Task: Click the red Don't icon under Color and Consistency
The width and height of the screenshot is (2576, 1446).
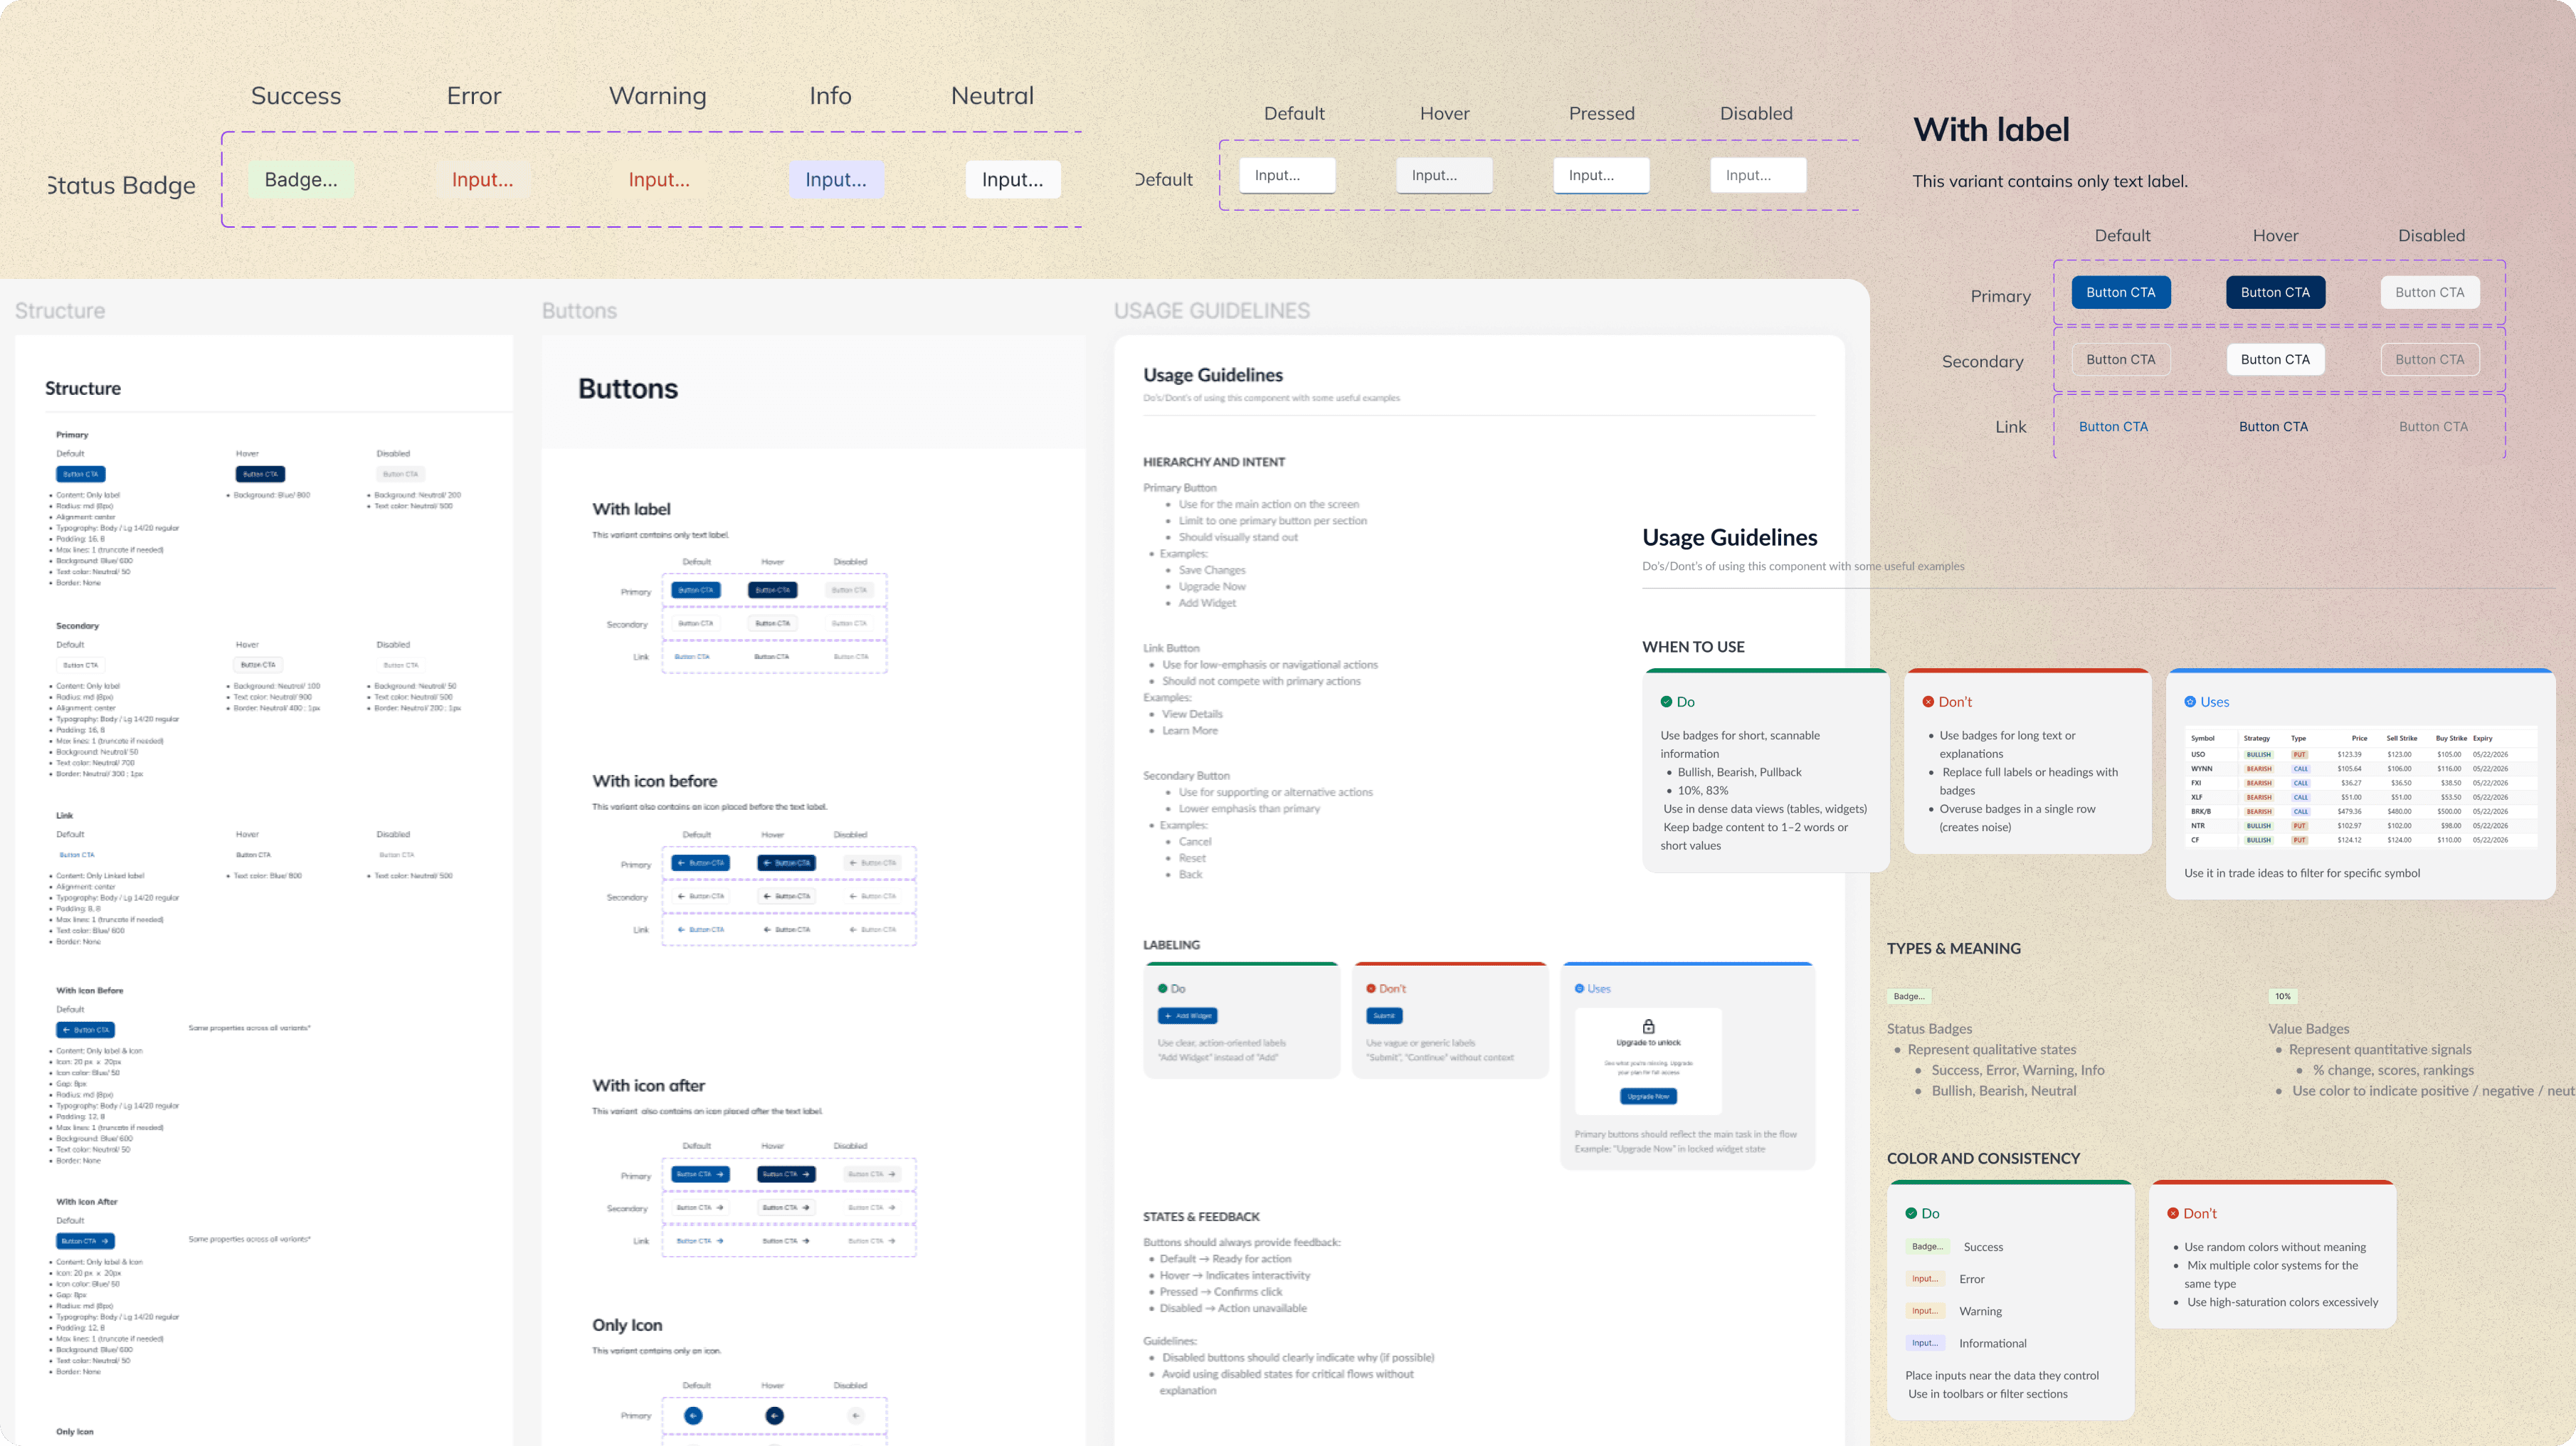Action: [2172, 1213]
